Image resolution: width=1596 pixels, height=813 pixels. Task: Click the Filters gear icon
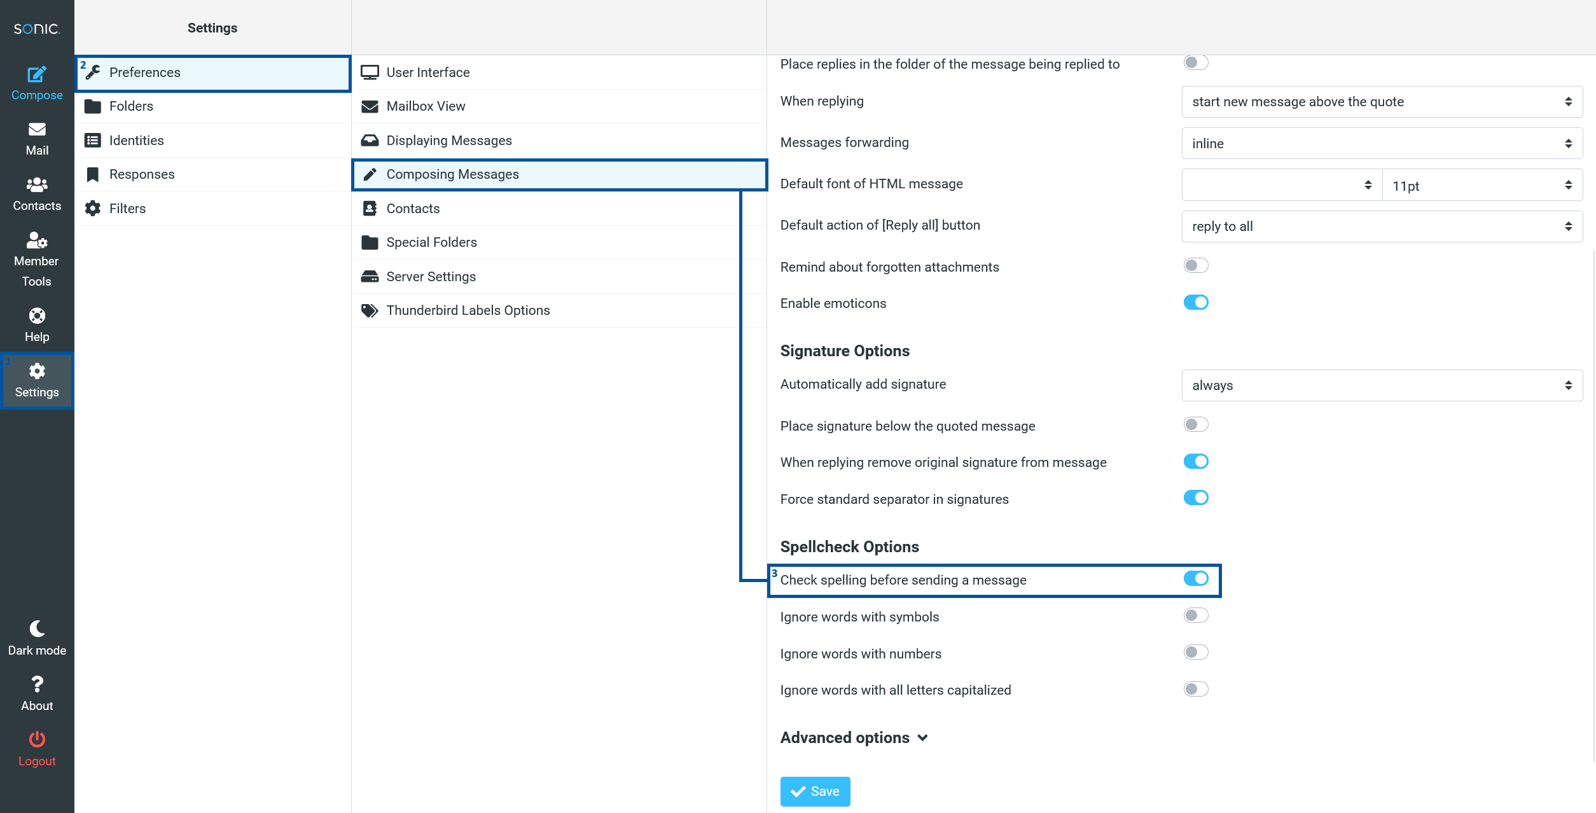[93, 209]
